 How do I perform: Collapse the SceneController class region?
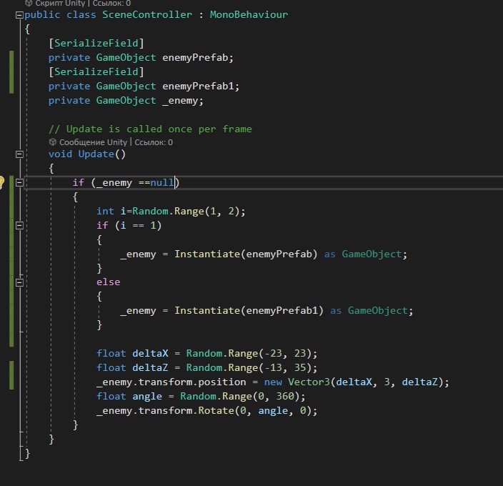(x=19, y=15)
